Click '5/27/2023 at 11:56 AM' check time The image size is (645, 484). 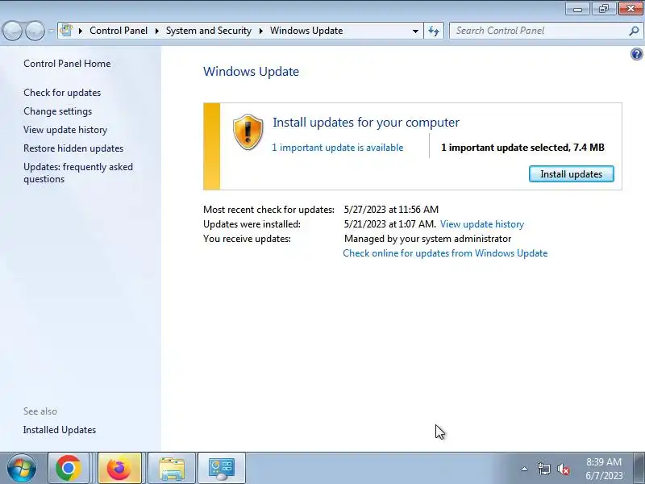coord(391,210)
